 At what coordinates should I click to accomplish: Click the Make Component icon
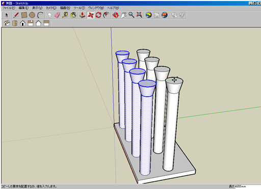click(49, 15)
